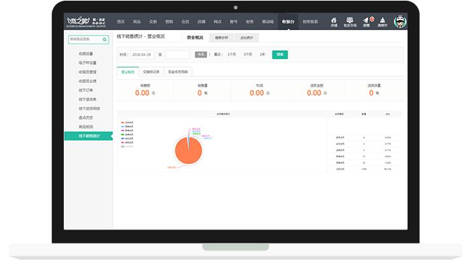Toggle the orange legend swatch
The height and width of the screenshot is (261, 470).
coord(123,122)
